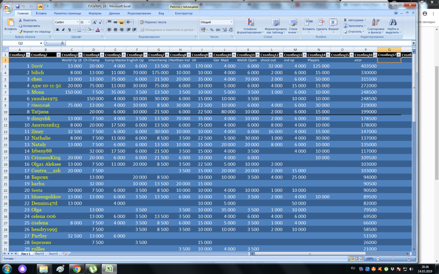Toggle bold (Ж) formatting
Image resolution: width=439 pixels, height=274 pixels.
[57, 30]
